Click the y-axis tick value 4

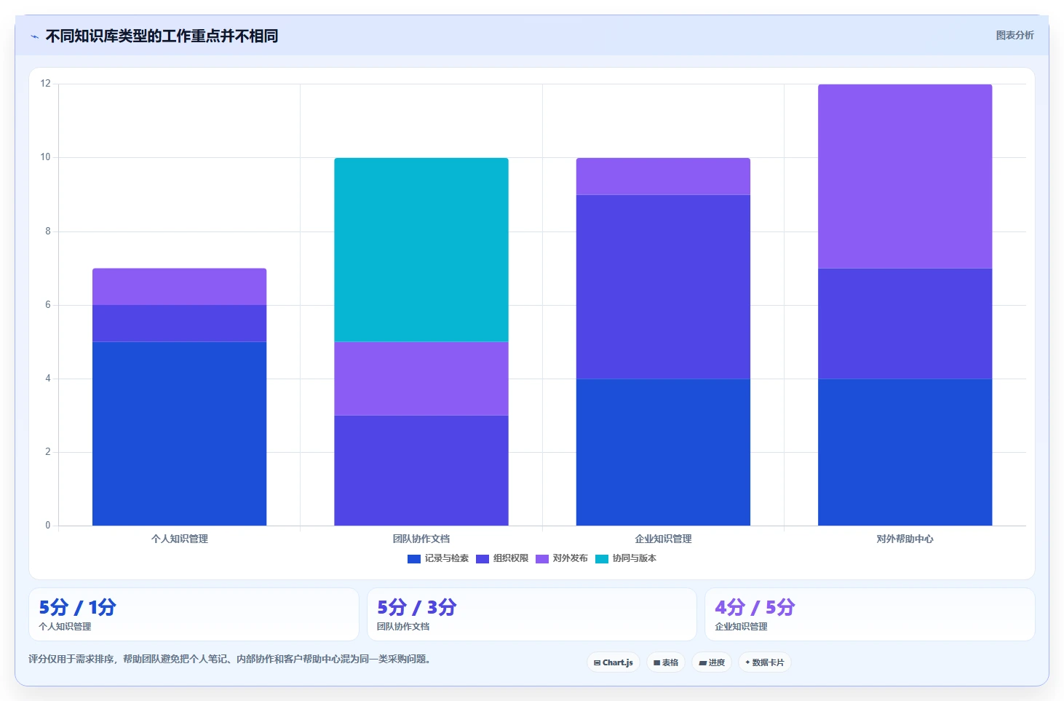(48, 379)
